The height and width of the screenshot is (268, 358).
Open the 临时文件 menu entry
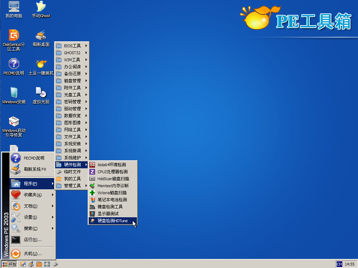coord(72,172)
